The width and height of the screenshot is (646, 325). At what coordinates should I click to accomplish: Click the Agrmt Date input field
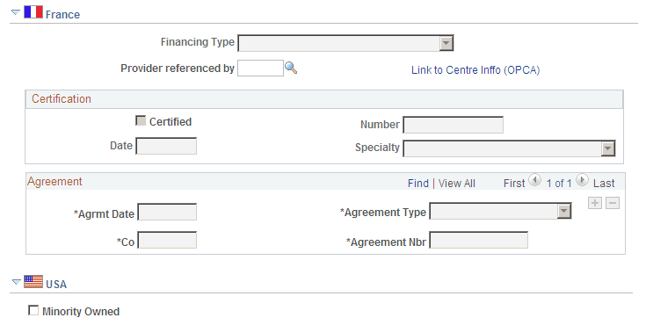167,213
